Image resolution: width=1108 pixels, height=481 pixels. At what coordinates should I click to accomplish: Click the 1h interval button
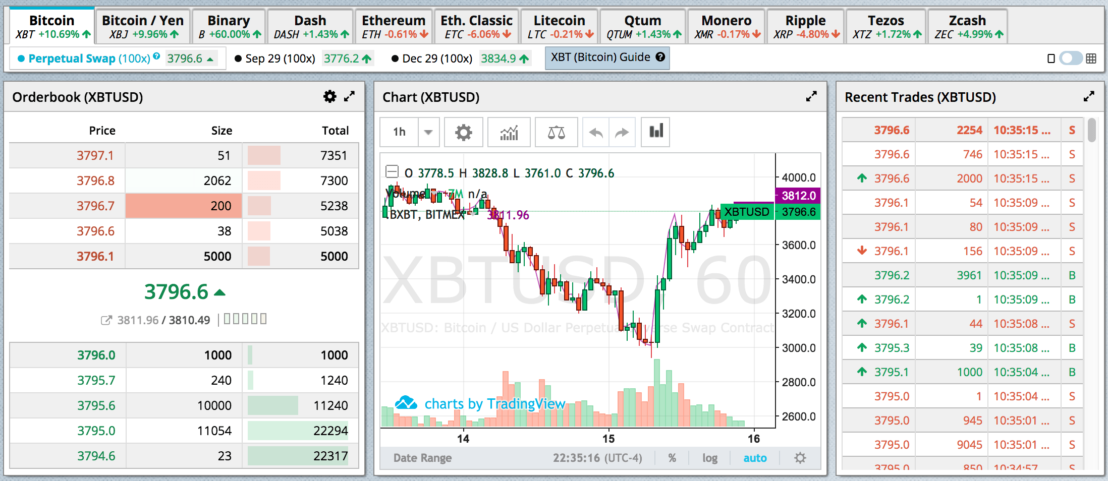pos(400,133)
